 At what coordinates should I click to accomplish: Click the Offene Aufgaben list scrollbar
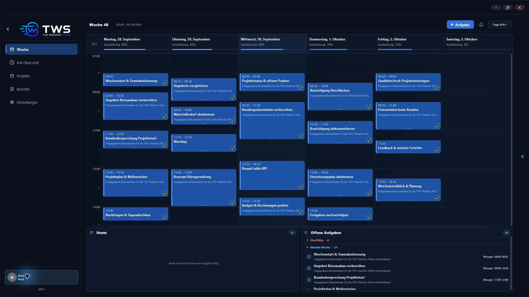[x=511, y=263]
